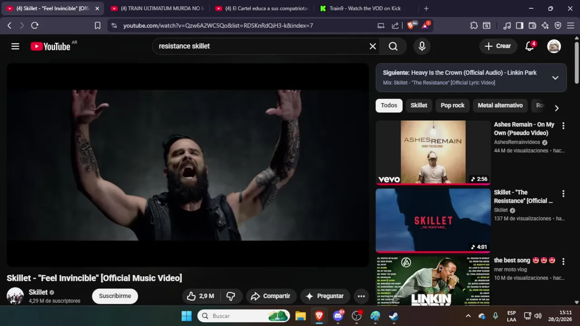Open the browser main menu

tap(571, 26)
